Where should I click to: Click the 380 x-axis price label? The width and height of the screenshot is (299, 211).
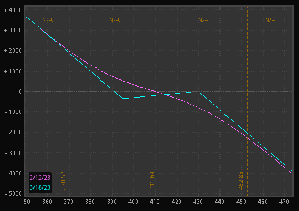(90, 202)
